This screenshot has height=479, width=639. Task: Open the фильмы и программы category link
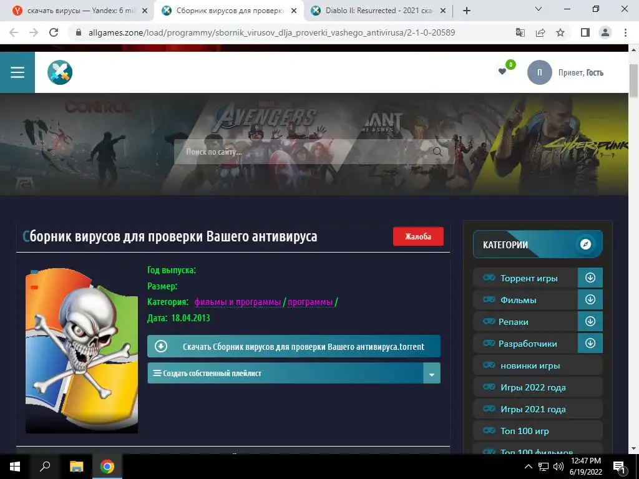(238, 302)
